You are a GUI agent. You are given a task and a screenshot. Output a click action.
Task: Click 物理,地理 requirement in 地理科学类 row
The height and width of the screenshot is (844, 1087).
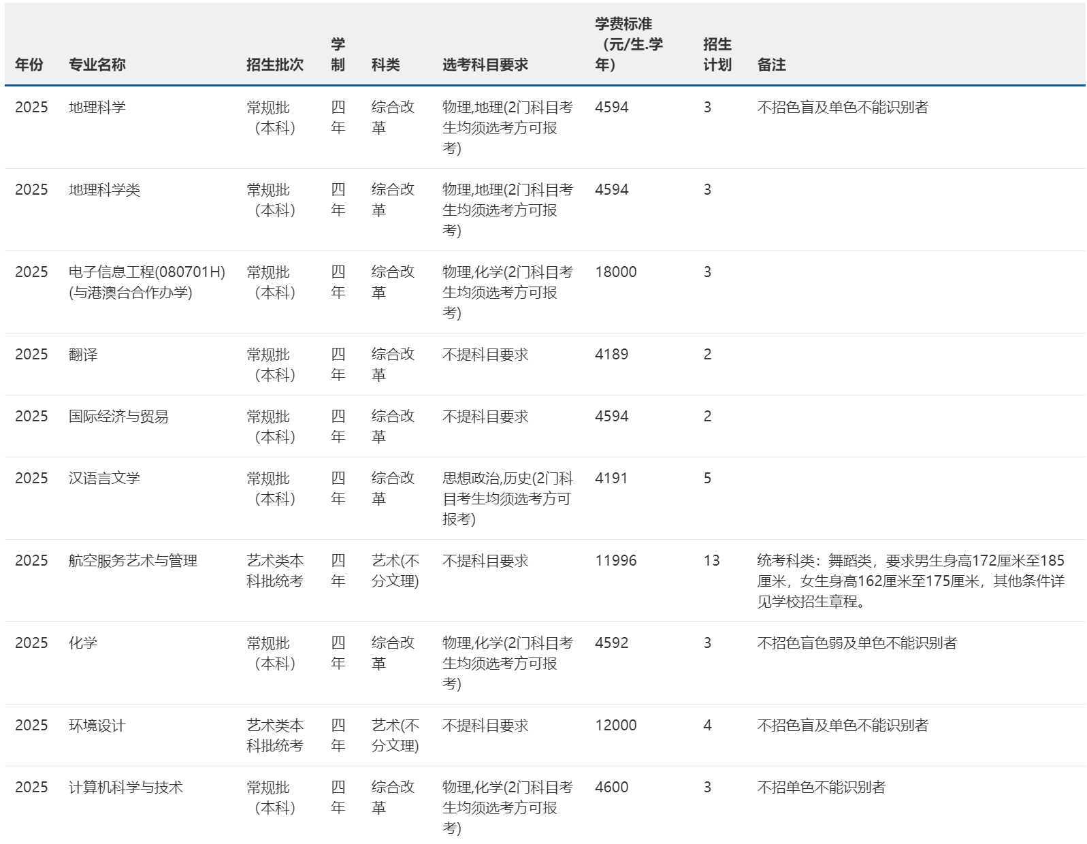pos(508,210)
